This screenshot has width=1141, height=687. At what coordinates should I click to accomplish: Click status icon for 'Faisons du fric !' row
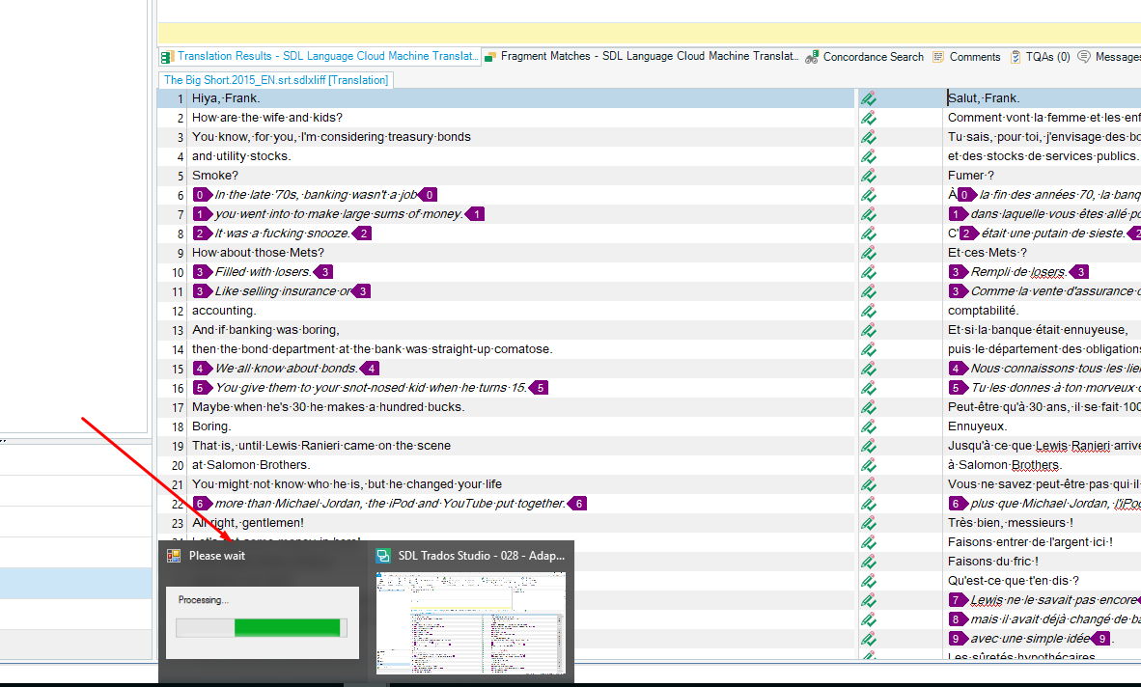pos(868,562)
